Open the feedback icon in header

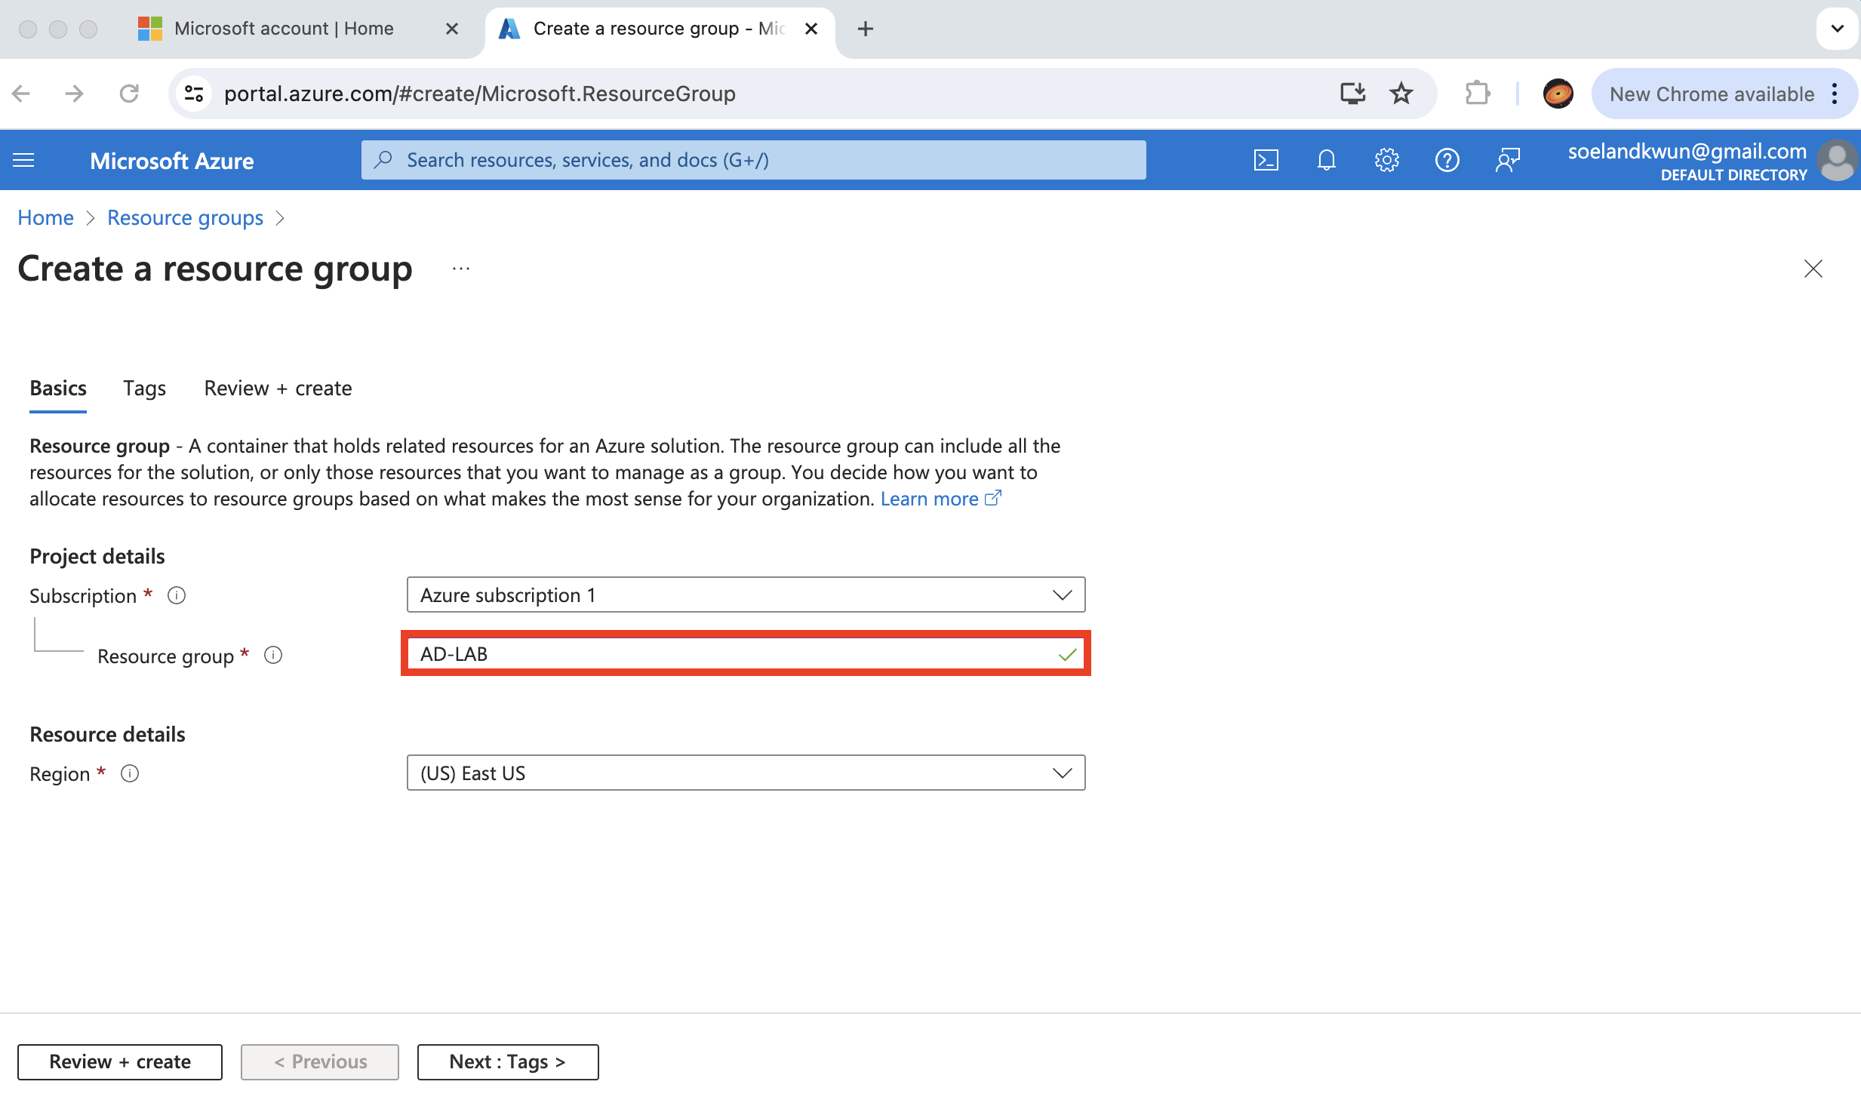pyautogui.click(x=1507, y=160)
